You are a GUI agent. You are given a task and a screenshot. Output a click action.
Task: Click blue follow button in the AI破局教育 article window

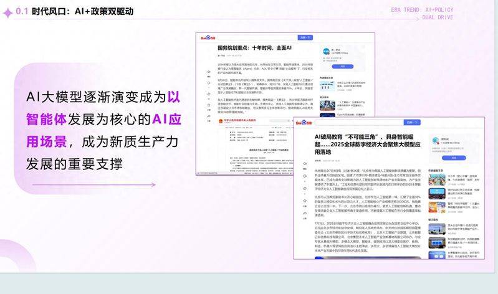[454, 158]
